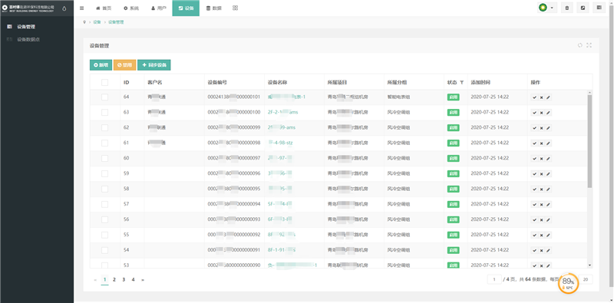This screenshot has width=614, height=303.
Task: Toggle the select-all checkbox in table header
Action: point(104,83)
